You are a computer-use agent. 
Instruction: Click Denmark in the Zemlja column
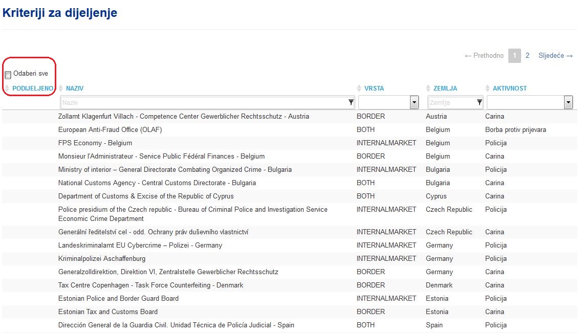(439, 285)
